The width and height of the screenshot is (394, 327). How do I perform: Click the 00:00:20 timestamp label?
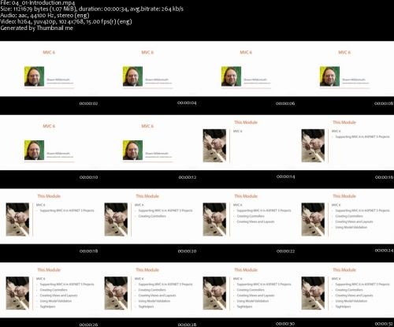187,251
